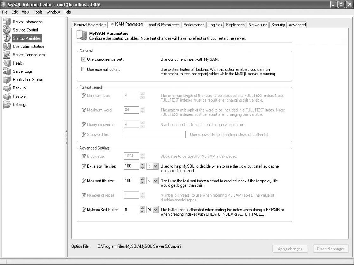Screen dimensions: 354x265
Task: Open the Edit menu
Action: click(x=15, y=12)
